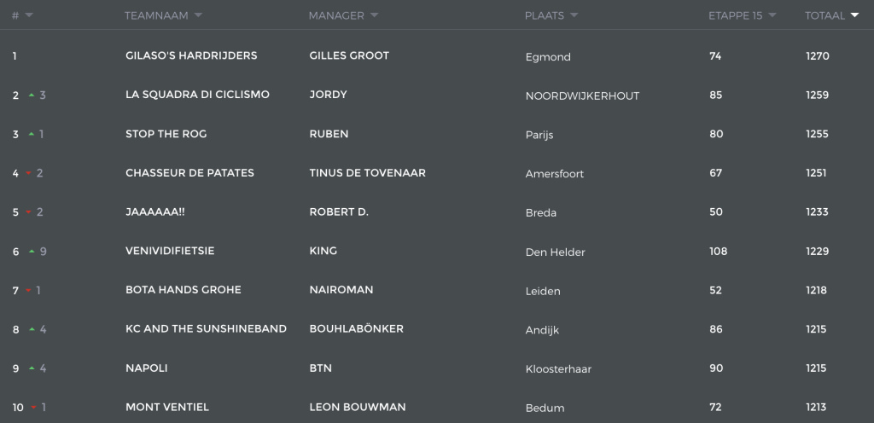Screen dimensions: 874x423
Task: Click the TEAMNAAM column sort arrow
Action: tap(198, 15)
